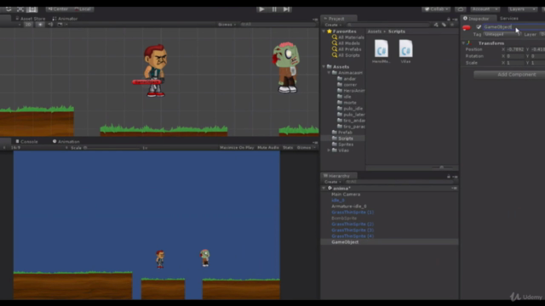
Task: Click the Project panel search field
Action: coord(387,25)
